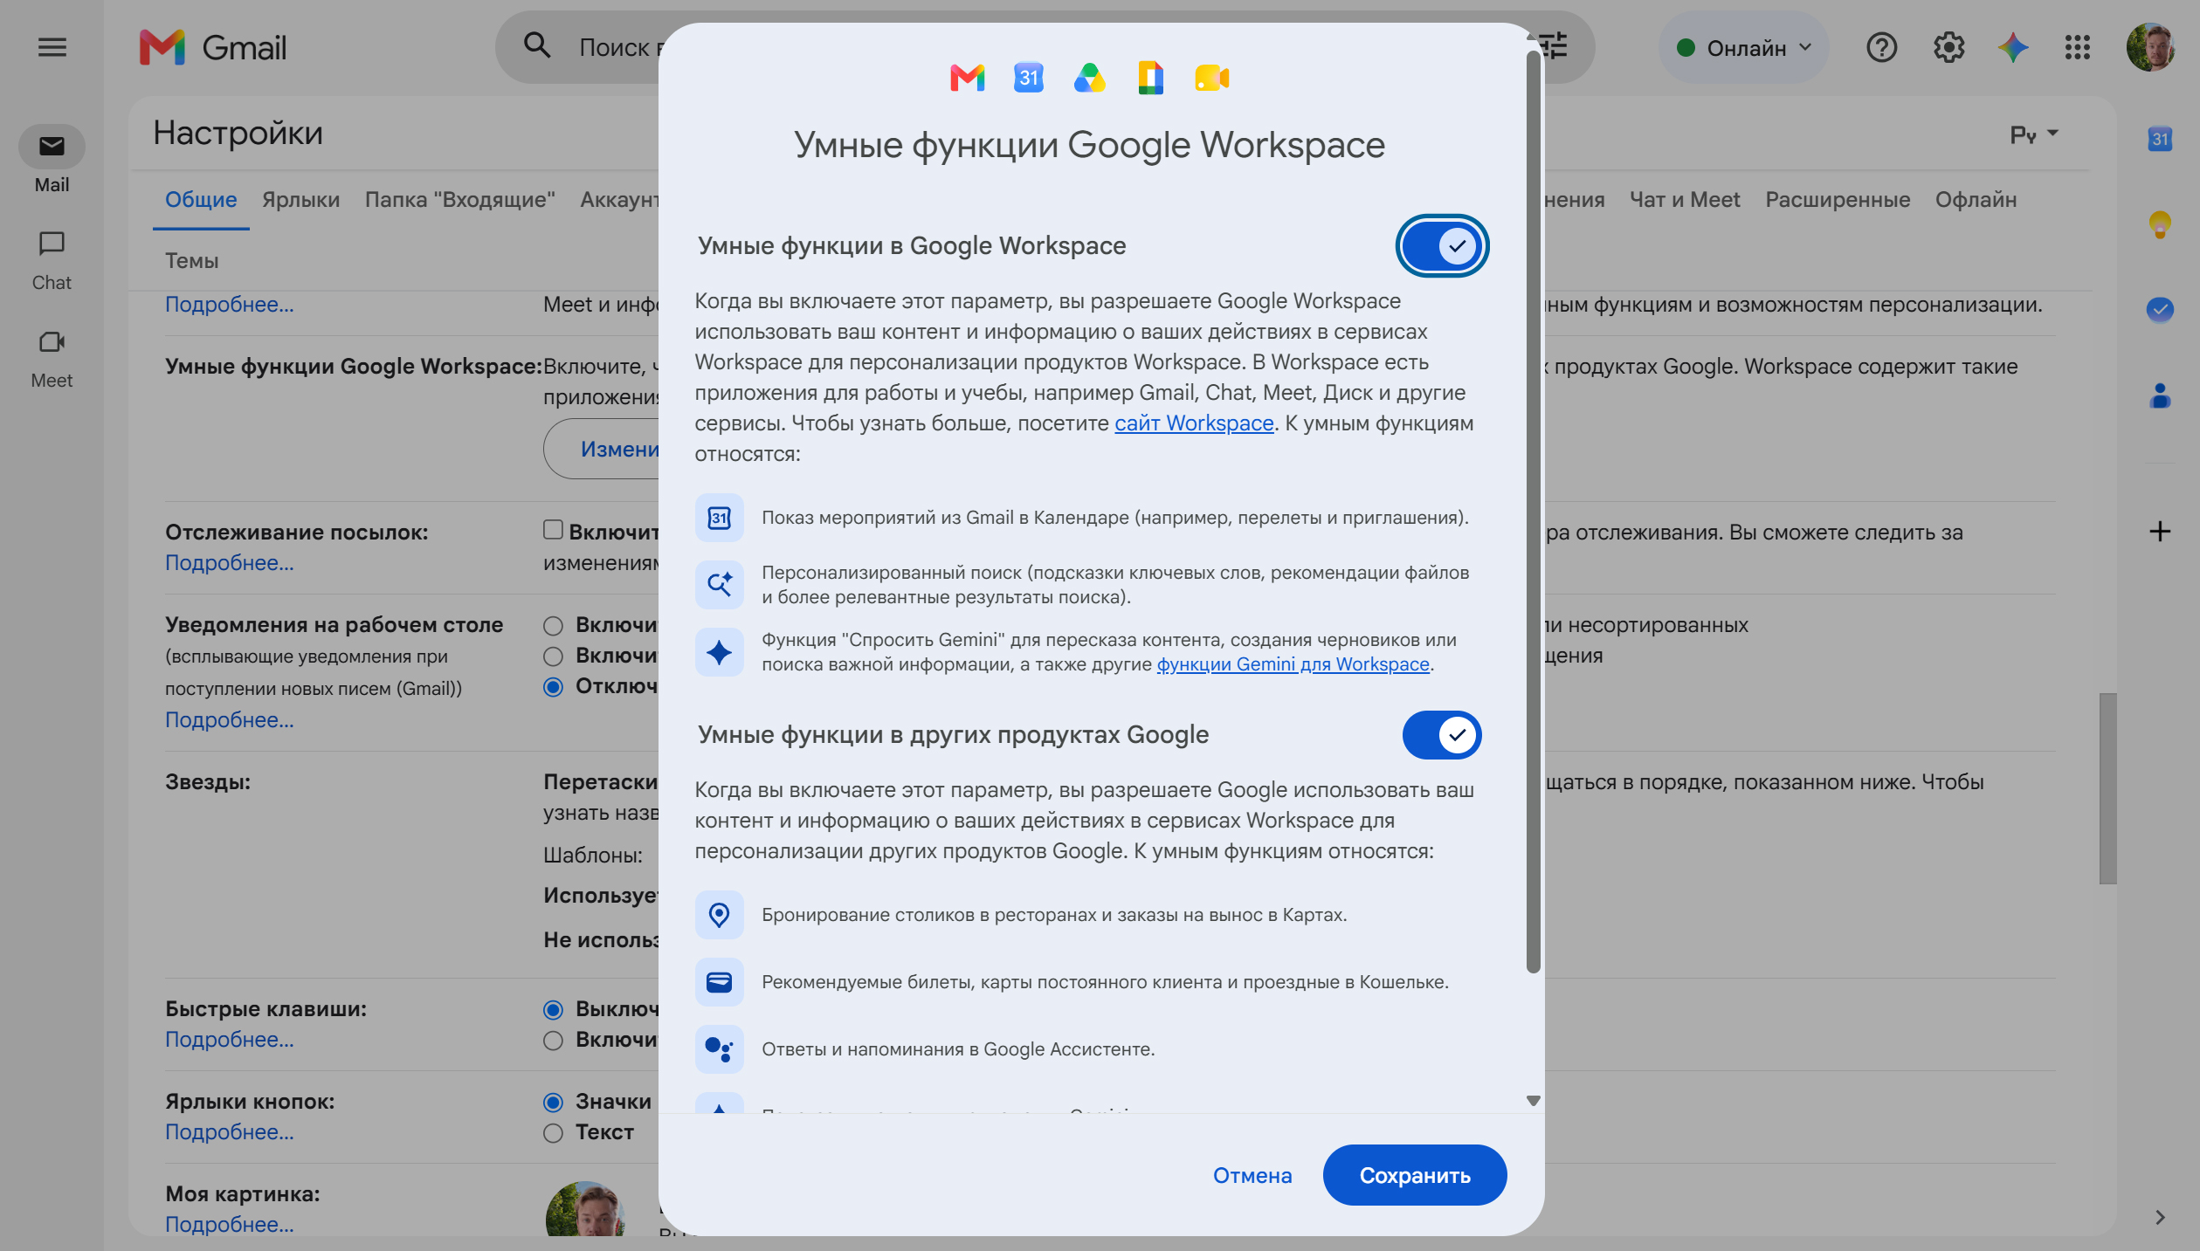Open Google apps grid
The height and width of the screenshot is (1251, 2200).
(x=2077, y=47)
